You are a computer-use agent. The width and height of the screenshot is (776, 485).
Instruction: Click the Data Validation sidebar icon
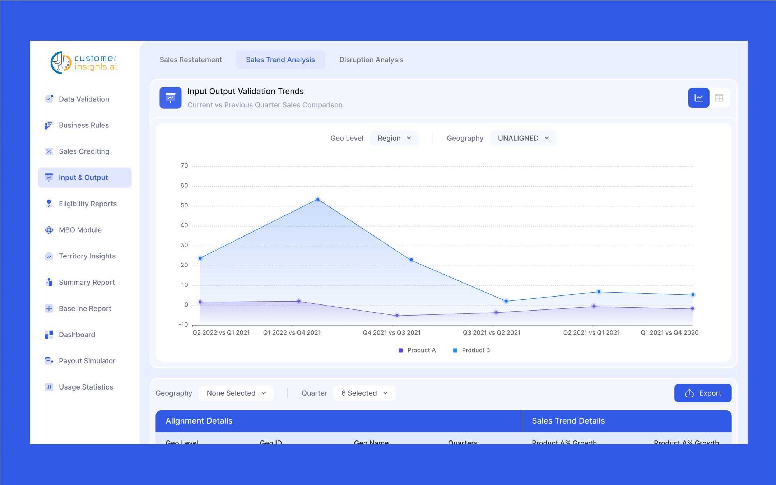point(49,99)
